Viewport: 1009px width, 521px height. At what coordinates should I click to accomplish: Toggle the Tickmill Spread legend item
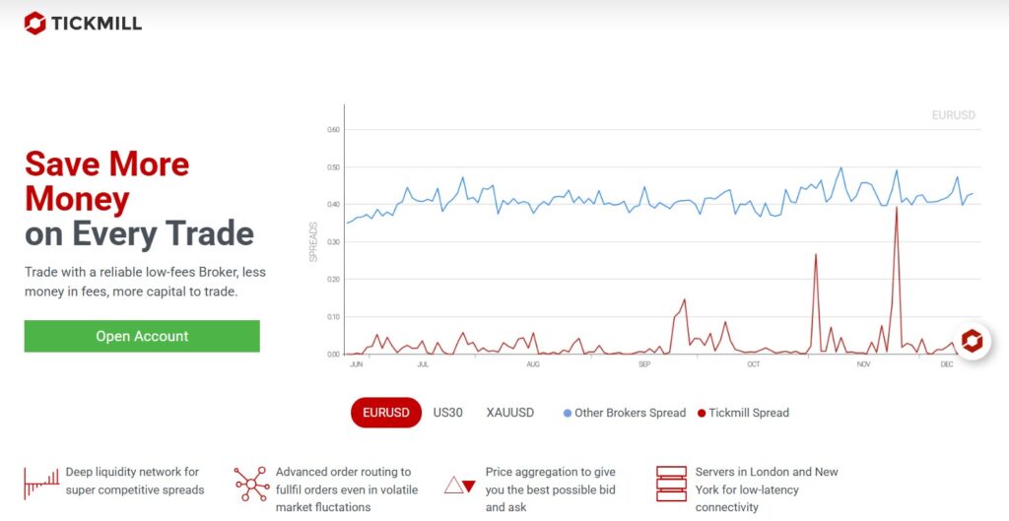(743, 413)
